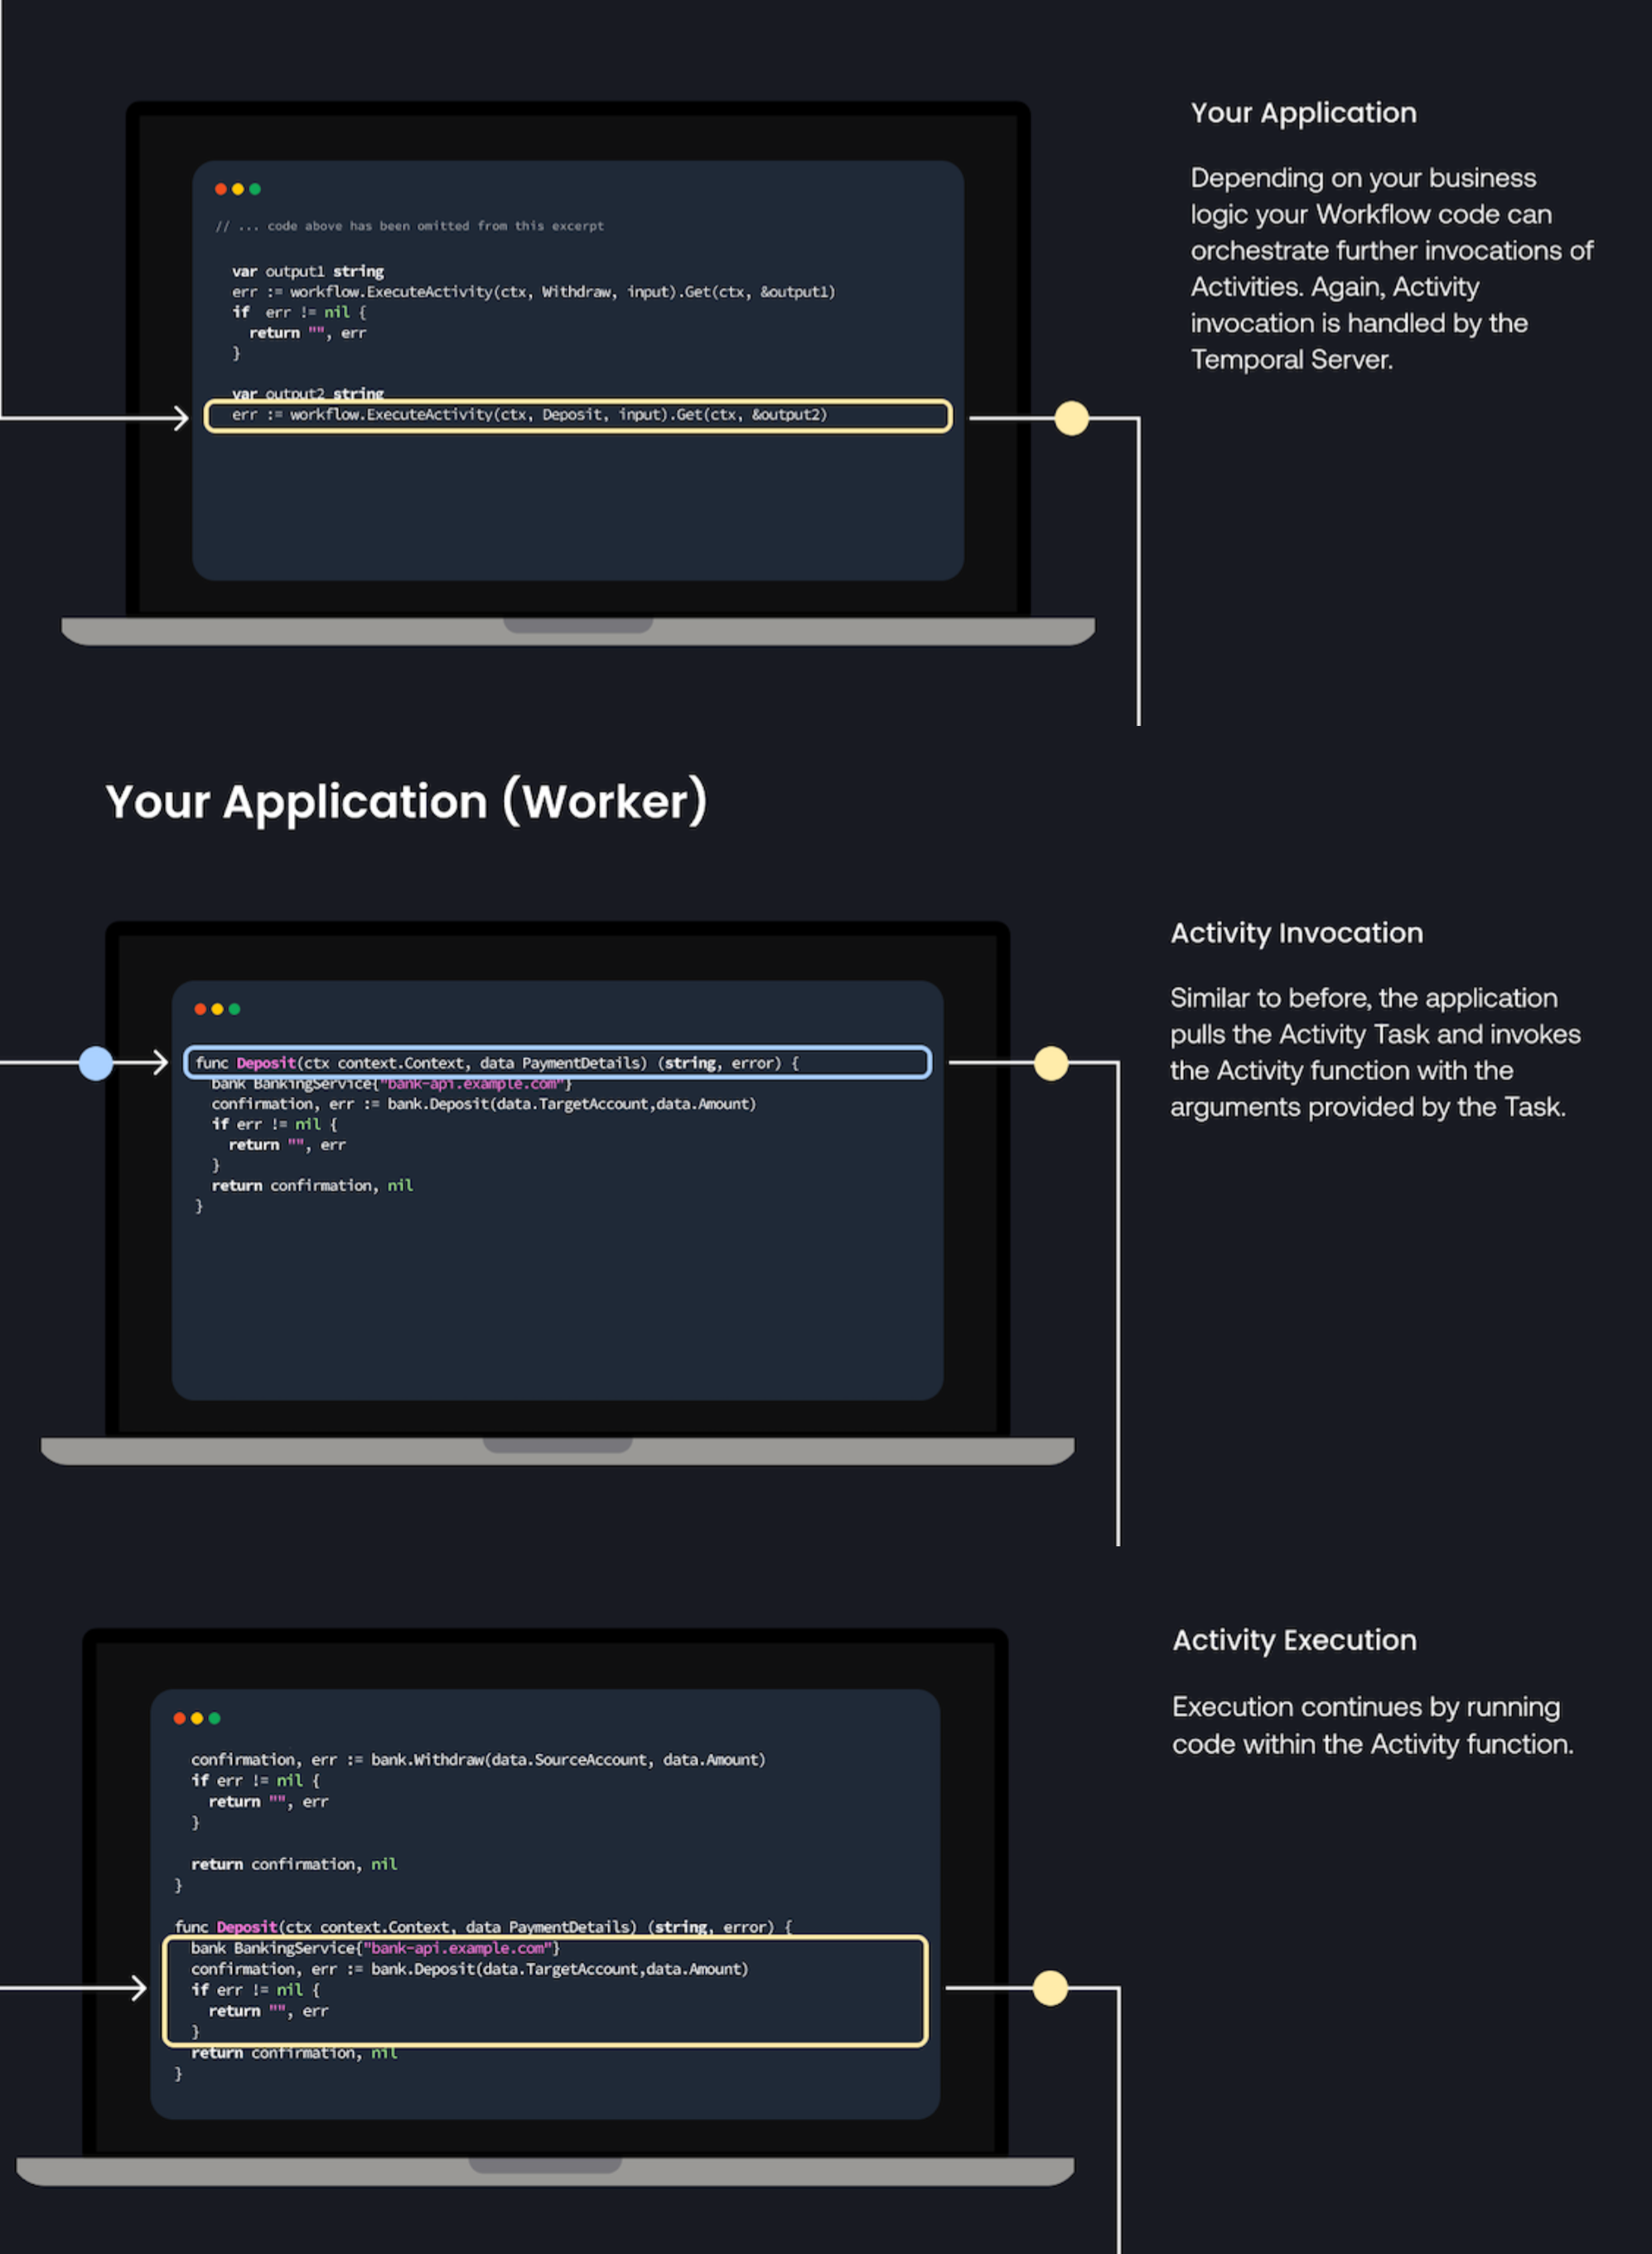This screenshot has height=2254, width=1652.
Task: Click the line "var output1 string"
Action: pos(308,271)
